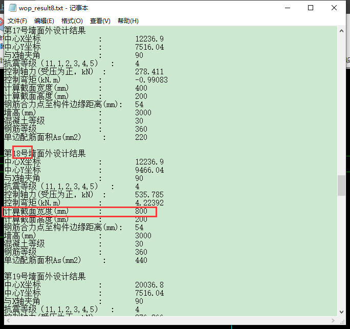This screenshot has width=350, height=329.
Task: Click the title text wop_result8.txt - 记事本
Action: tap(54, 8)
